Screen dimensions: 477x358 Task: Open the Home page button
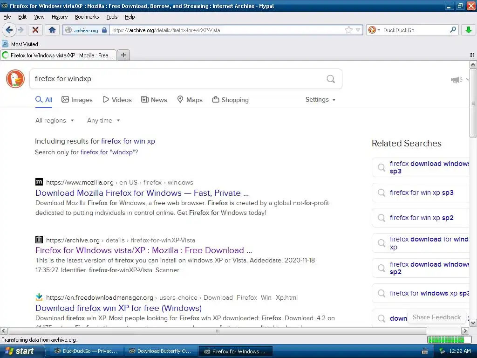52,30
